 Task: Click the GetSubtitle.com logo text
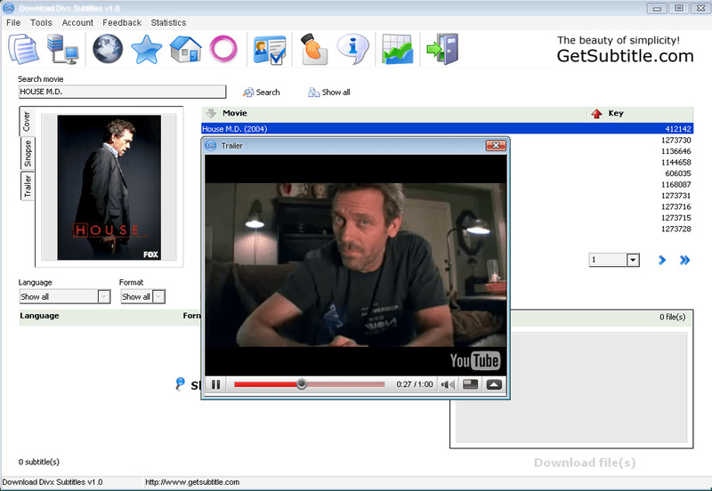click(x=626, y=56)
